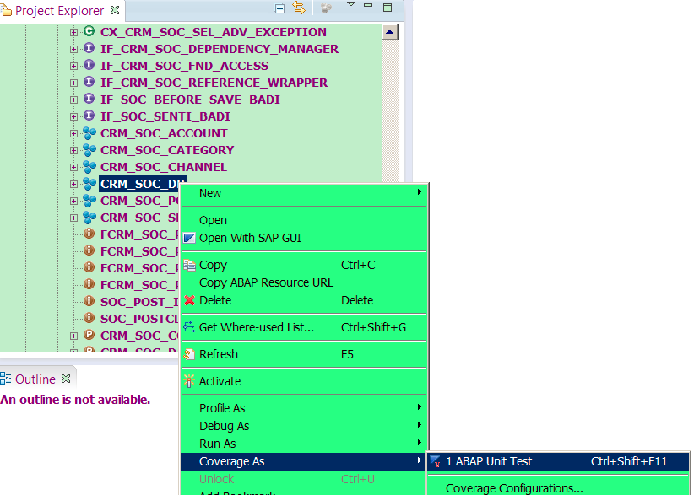
Task: Click the Activate wand icon
Action: [x=189, y=381]
